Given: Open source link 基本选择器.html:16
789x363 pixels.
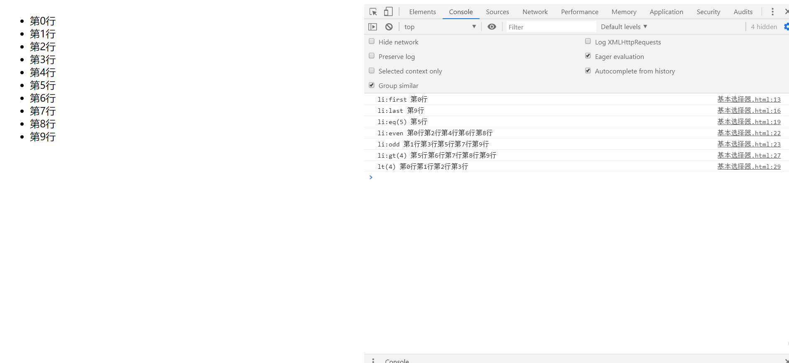Looking at the screenshot, I should [x=749, y=111].
